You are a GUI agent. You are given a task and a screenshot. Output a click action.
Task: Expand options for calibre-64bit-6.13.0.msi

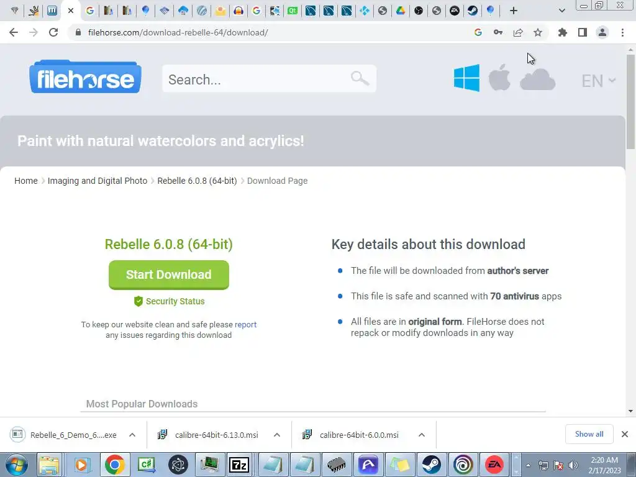click(277, 435)
